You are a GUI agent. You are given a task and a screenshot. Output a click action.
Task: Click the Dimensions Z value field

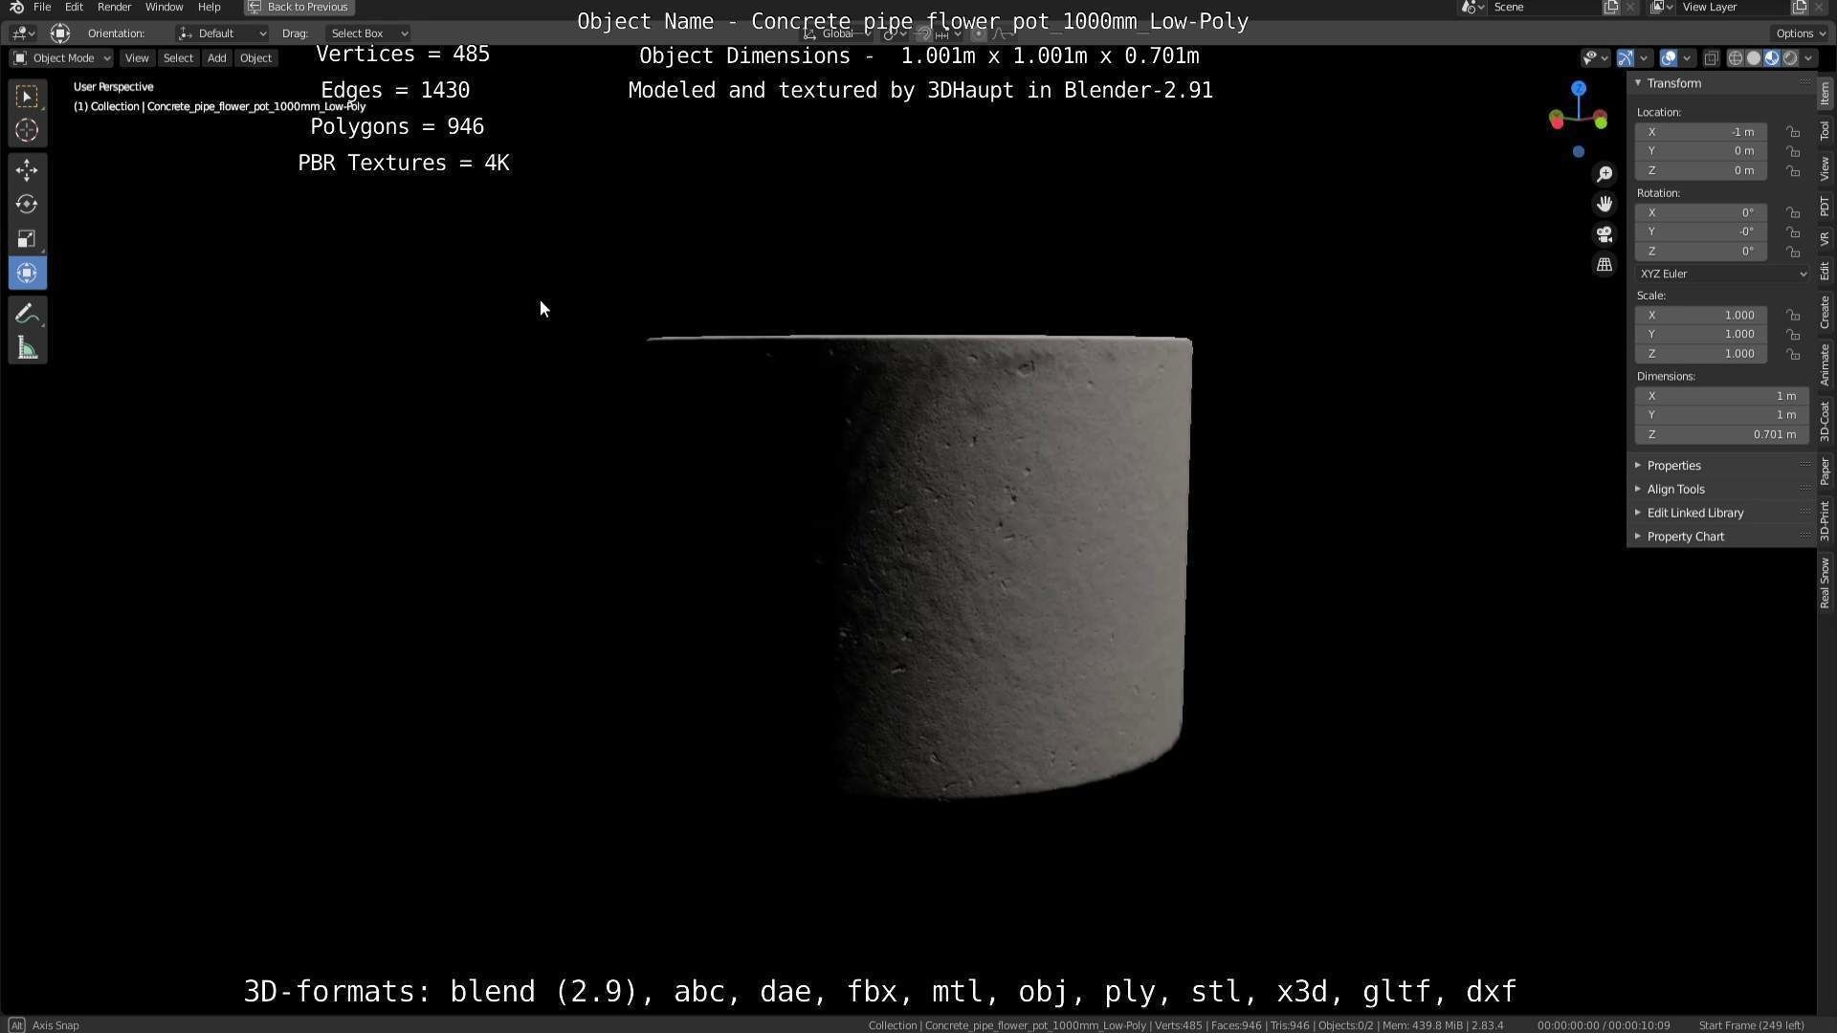1722,435
